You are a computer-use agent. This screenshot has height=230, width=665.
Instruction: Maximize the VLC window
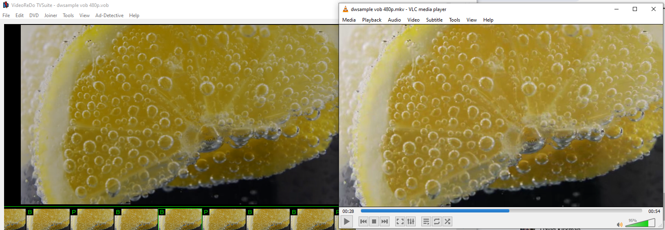[x=635, y=9]
